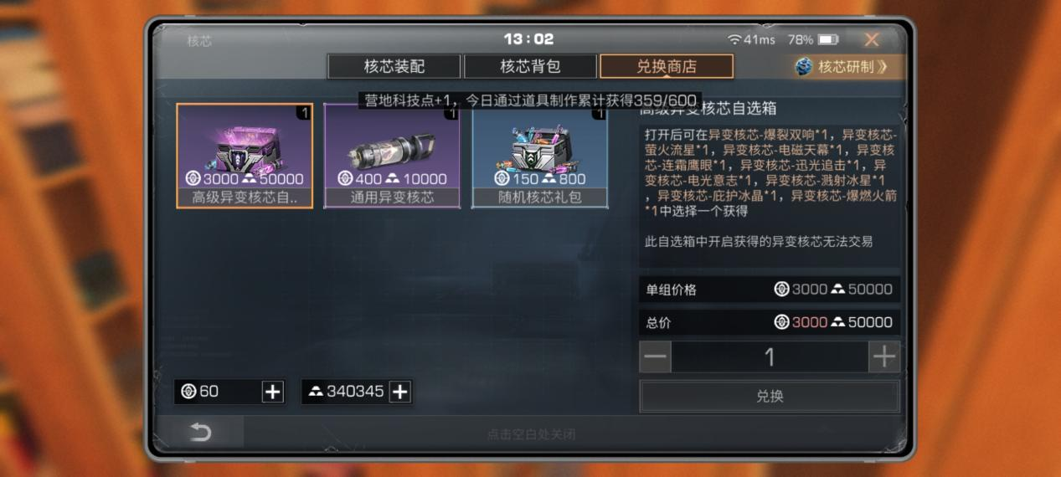Viewport: 1061px width, 477px height.
Task: Click the core coin icon beside 60
Action: [x=188, y=392]
